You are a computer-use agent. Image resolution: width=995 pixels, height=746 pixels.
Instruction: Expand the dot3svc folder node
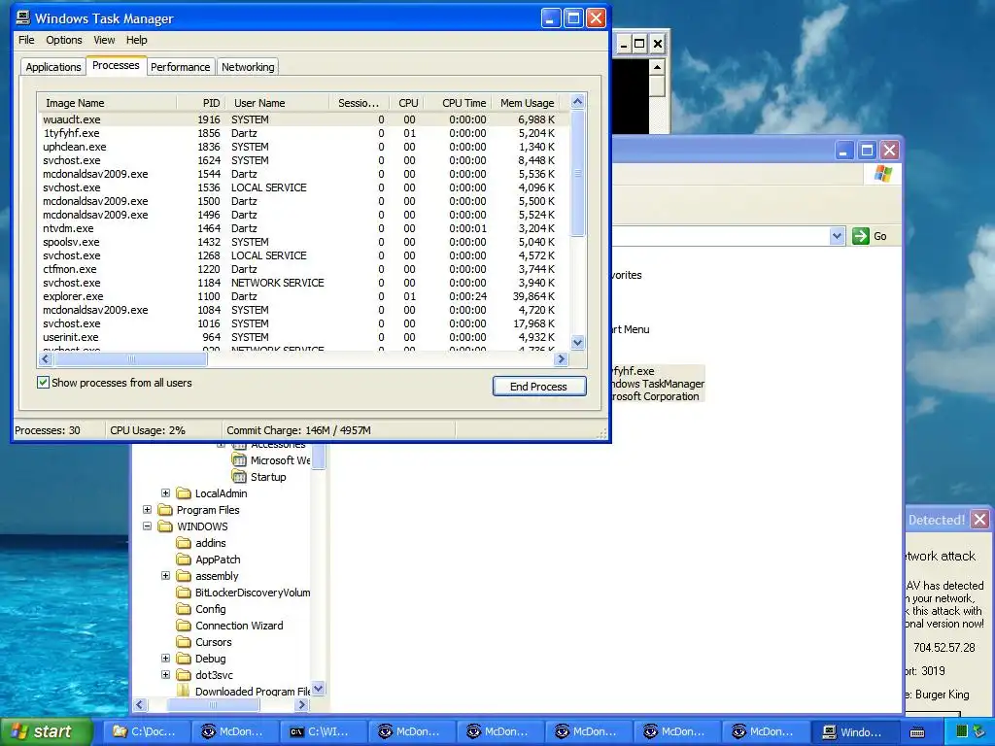[x=165, y=674]
